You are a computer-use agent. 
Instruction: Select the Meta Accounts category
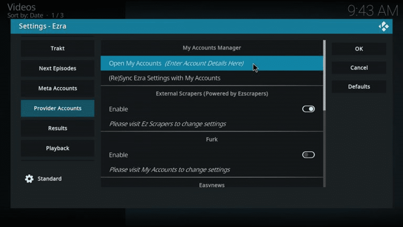(x=57, y=88)
